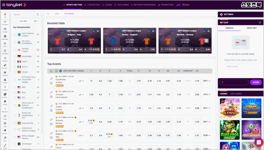The width and height of the screenshot is (264, 150).
Task: Check the LaLiga checkbox
Action: pos(15,72)
